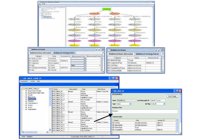Select People in the tree
The width and height of the screenshot is (201, 139).
[30, 95]
